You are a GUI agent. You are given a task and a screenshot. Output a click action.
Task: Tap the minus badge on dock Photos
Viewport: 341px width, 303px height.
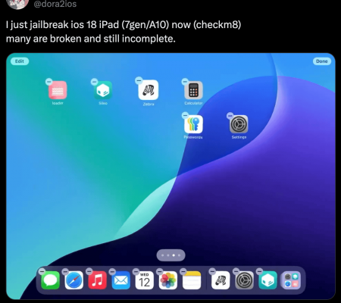(159, 271)
